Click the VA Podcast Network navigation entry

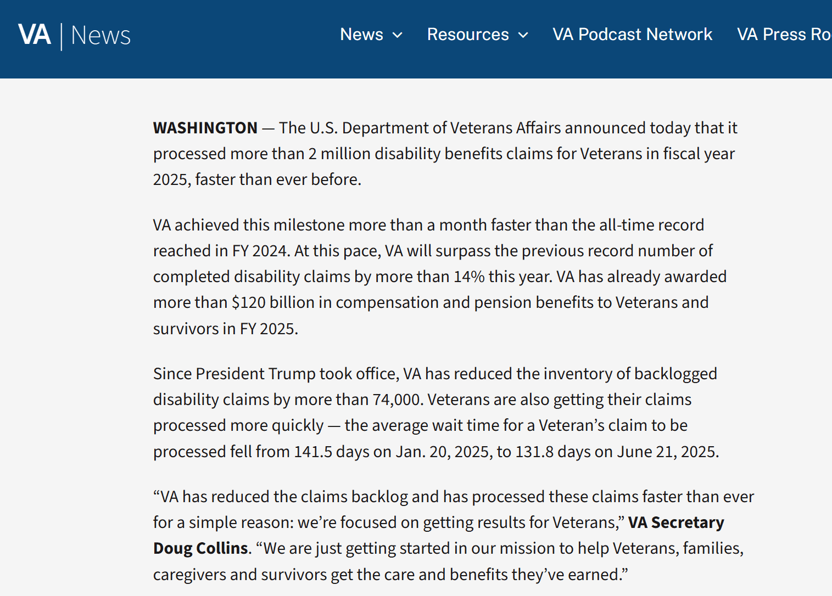(x=633, y=35)
